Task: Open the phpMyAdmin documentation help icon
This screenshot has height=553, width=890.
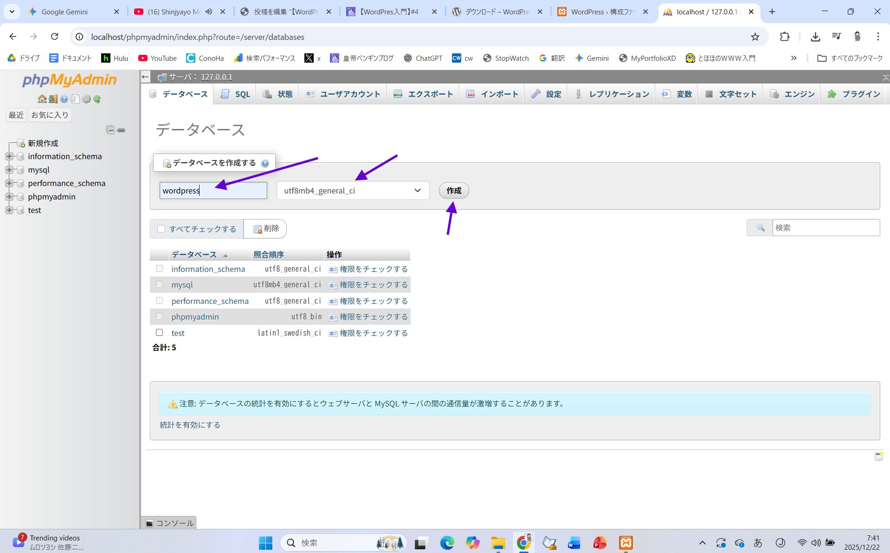Action: coord(64,99)
